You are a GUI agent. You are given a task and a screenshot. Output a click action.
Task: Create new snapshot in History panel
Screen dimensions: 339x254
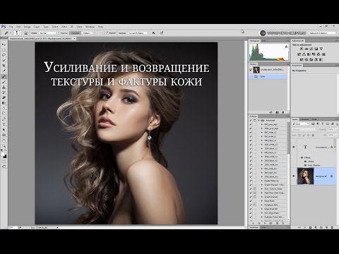click(277, 113)
